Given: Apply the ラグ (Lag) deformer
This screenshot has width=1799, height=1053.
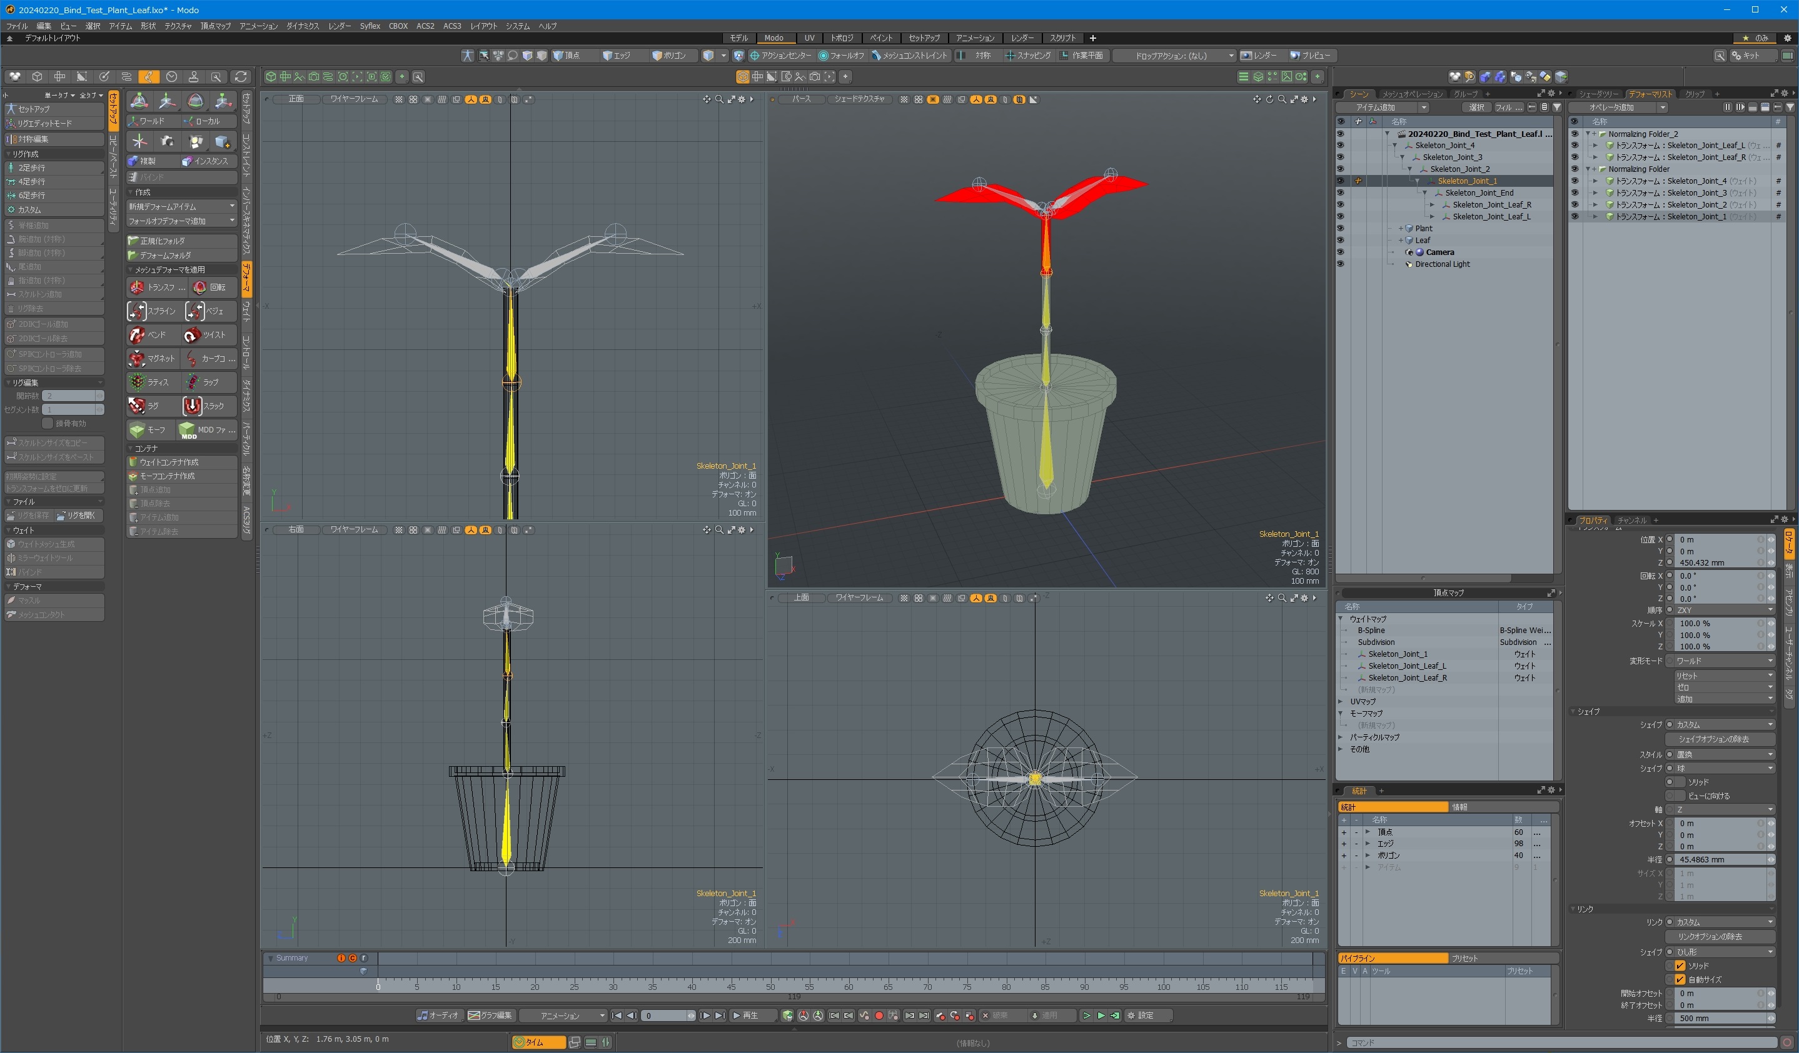Looking at the screenshot, I should (153, 406).
